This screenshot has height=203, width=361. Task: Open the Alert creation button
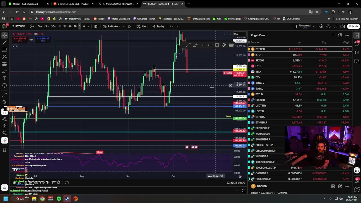(142, 26)
